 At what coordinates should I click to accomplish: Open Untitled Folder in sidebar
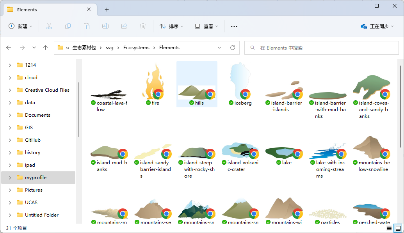42,215
